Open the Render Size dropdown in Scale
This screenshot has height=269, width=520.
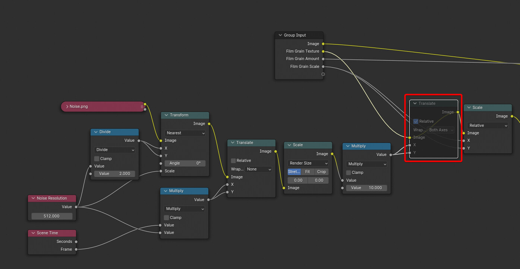tap(308, 163)
